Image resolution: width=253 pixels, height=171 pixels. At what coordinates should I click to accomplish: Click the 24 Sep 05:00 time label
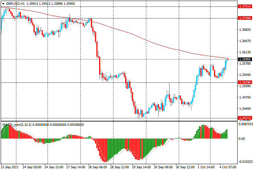(x=32, y=167)
